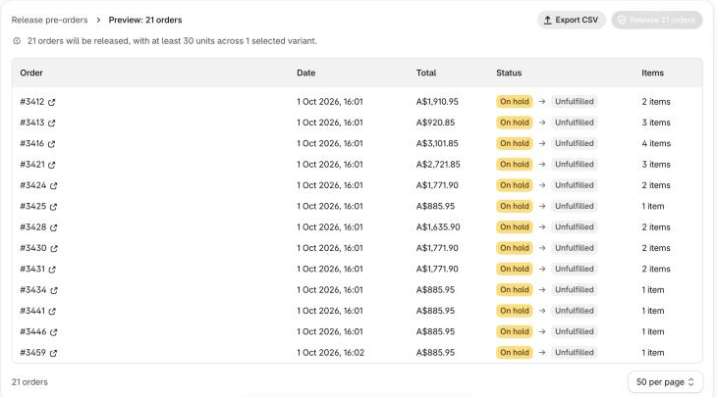Open order #3413 external link icon

coord(52,124)
